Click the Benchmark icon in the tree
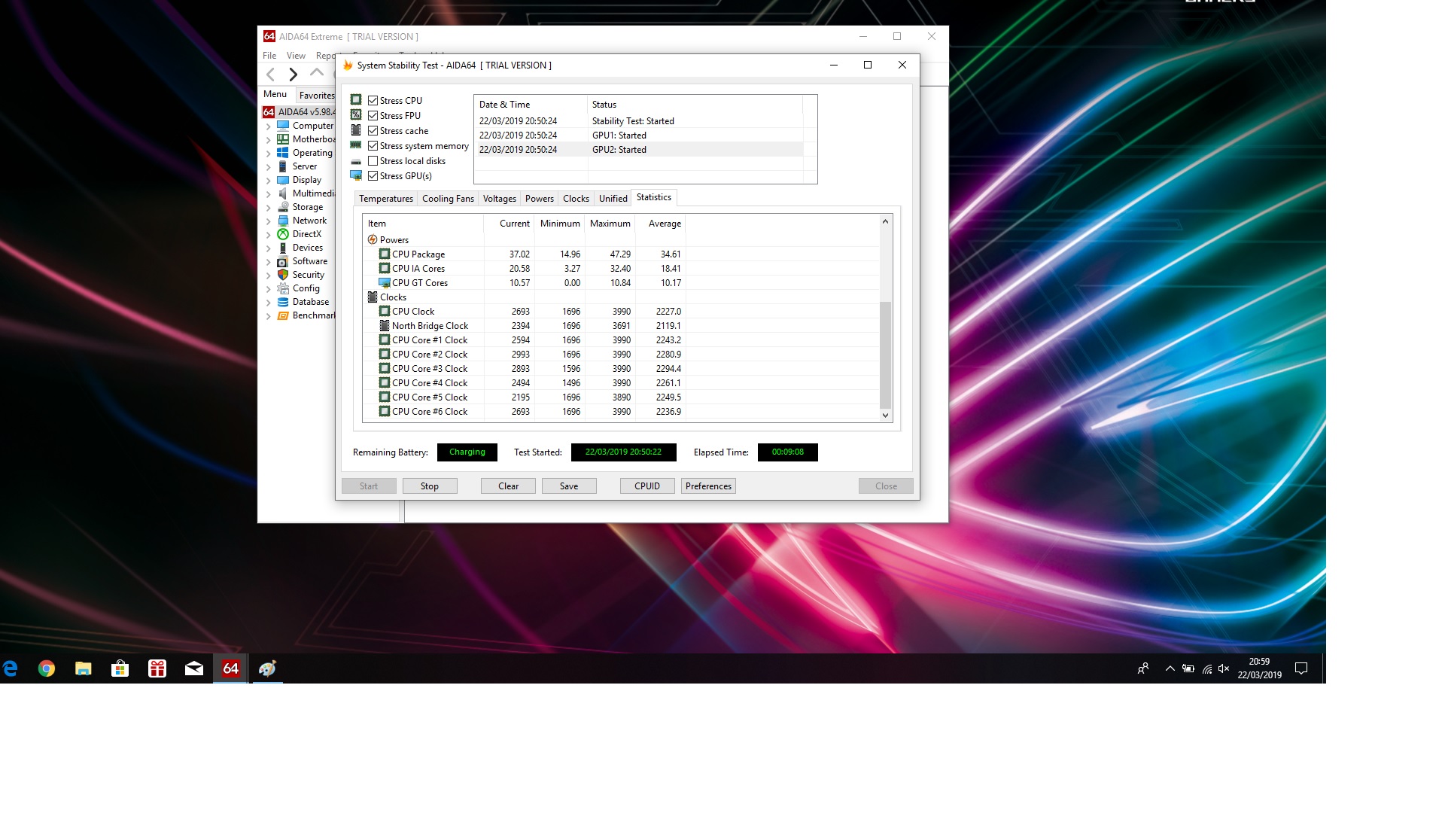 point(283,315)
